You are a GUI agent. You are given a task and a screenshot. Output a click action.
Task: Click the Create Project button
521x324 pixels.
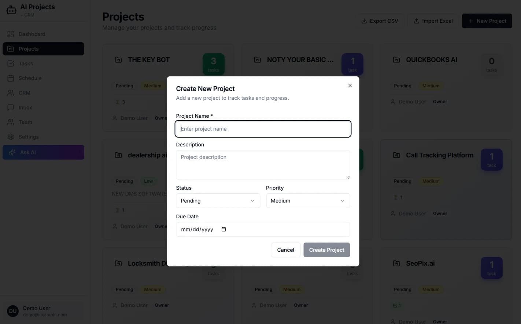click(x=326, y=250)
